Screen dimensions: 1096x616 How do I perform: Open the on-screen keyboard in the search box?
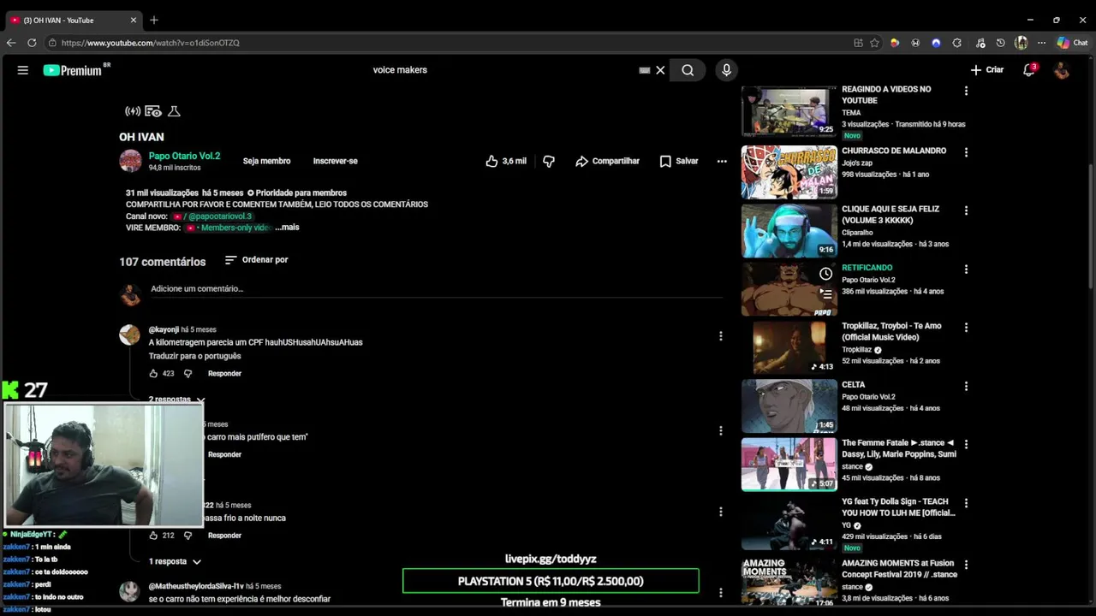pos(645,70)
